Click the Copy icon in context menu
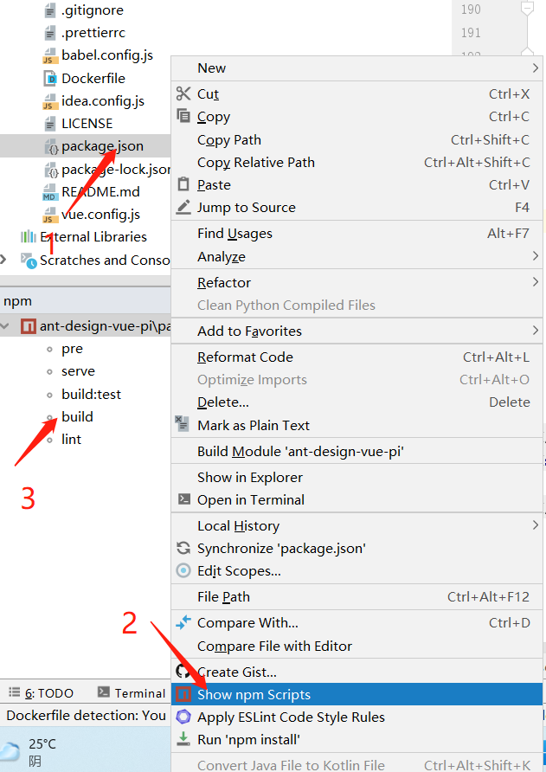This screenshot has width=546, height=772. (x=183, y=116)
